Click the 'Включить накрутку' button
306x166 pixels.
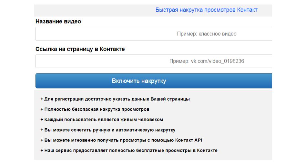coord(154,81)
